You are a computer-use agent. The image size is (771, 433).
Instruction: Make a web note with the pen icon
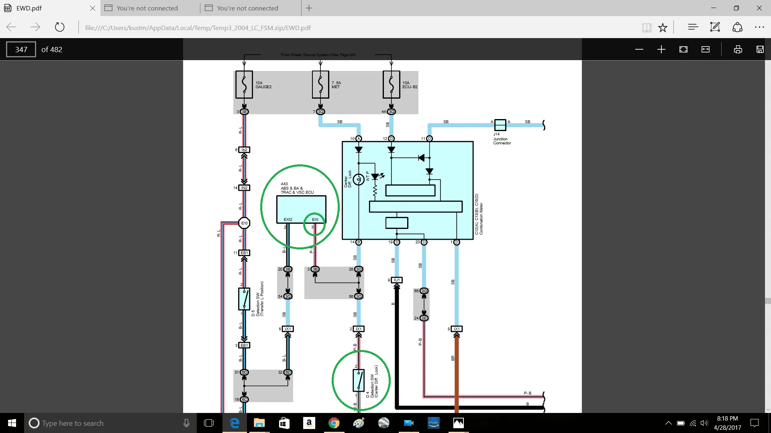click(x=715, y=27)
